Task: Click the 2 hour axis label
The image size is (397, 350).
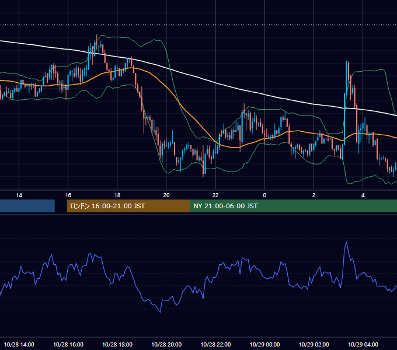Action: [314, 195]
